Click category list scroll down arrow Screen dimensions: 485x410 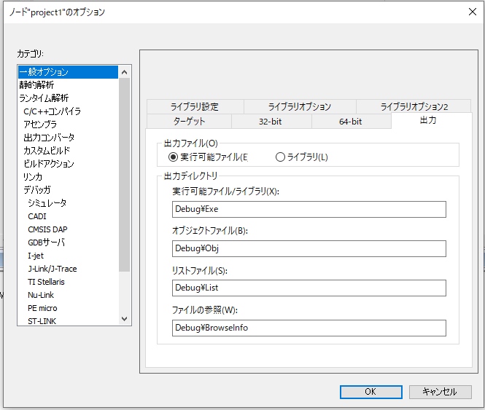[124, 318]
